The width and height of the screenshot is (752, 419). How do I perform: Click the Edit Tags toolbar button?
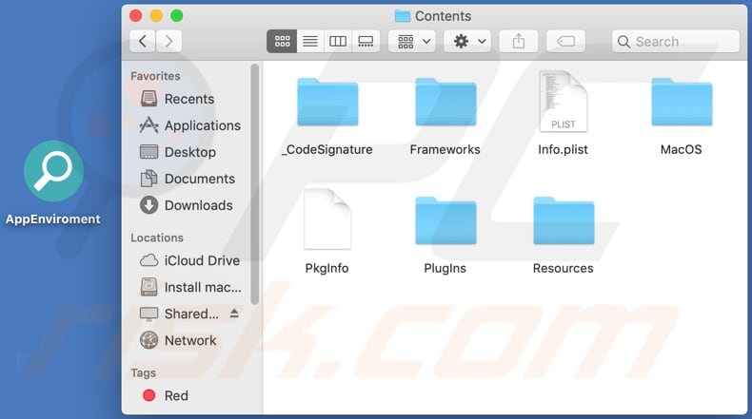(566, 41)
